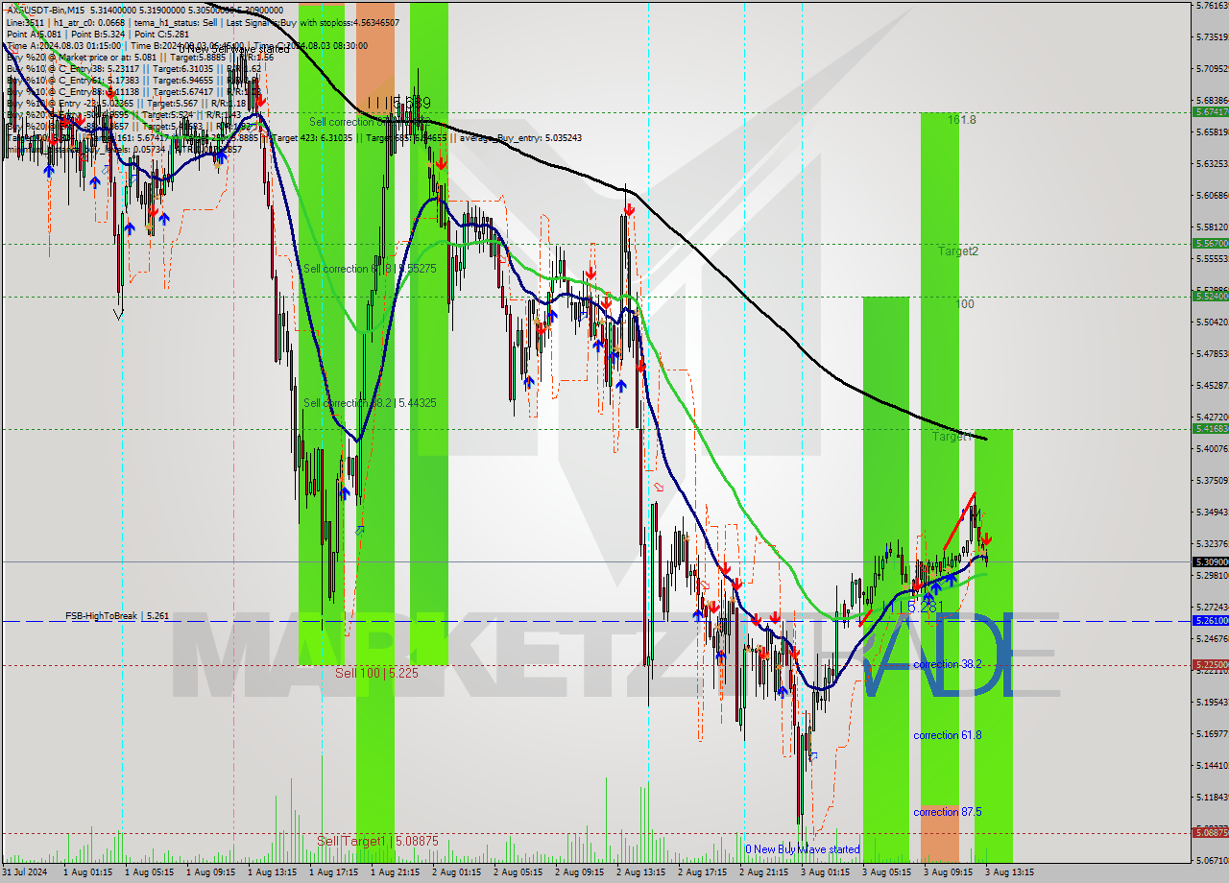Screen dimensions: 1229x883
Task: Select the '0 New Sell wave started' text
Action: tap(233, 49)
